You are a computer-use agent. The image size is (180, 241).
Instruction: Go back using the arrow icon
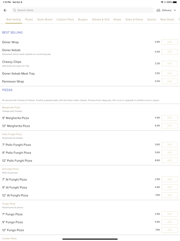pos(5,10)
